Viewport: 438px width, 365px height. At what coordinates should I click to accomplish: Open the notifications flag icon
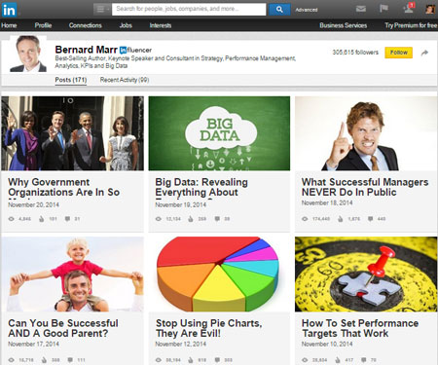(x=383, y=9)
